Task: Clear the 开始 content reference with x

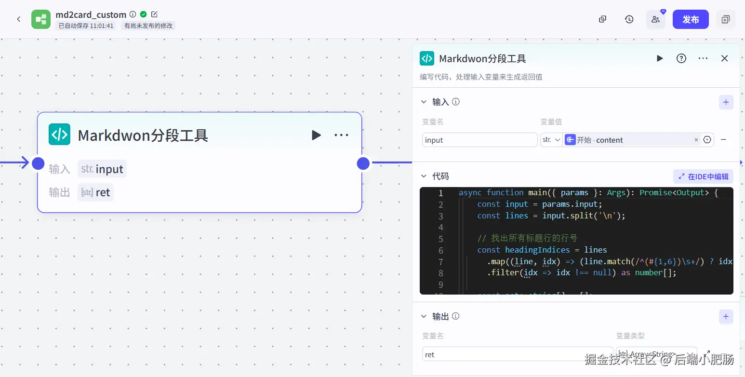Action: [x=696, y=140]
